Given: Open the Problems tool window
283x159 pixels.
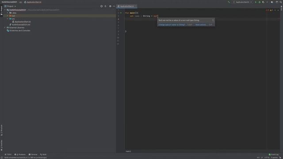Looking at the screenshot, I should pyautogui.click(x=20, y=155).
